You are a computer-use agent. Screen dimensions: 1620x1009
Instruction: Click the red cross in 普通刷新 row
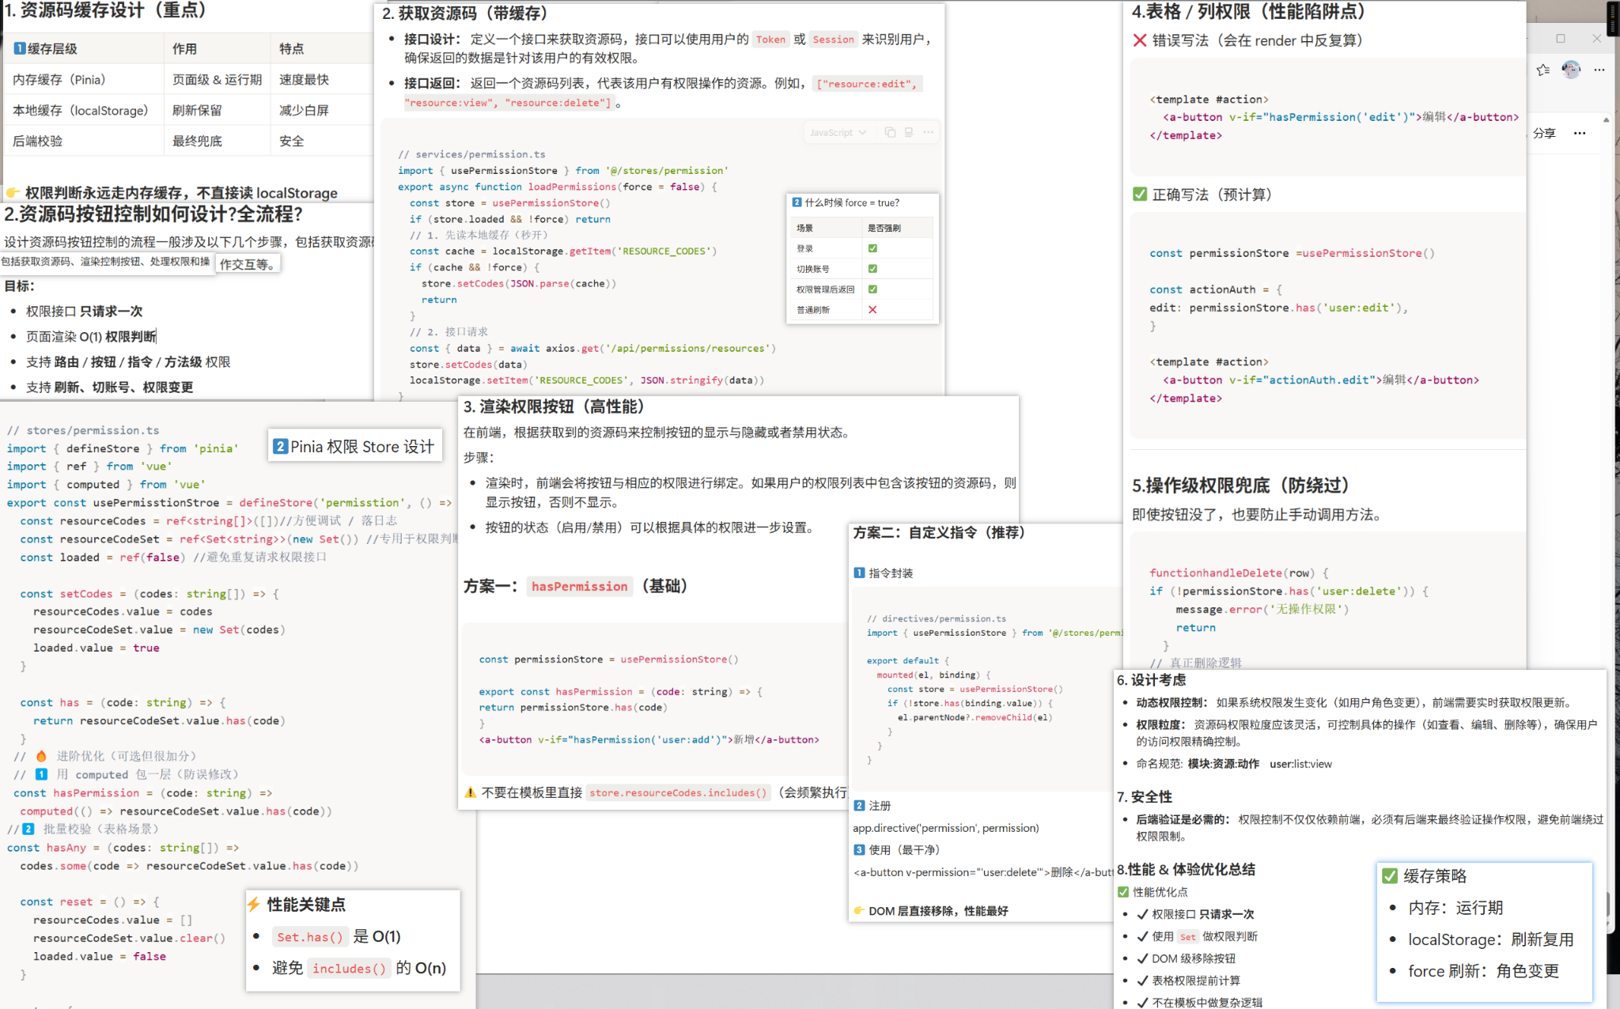pos(872,310)
